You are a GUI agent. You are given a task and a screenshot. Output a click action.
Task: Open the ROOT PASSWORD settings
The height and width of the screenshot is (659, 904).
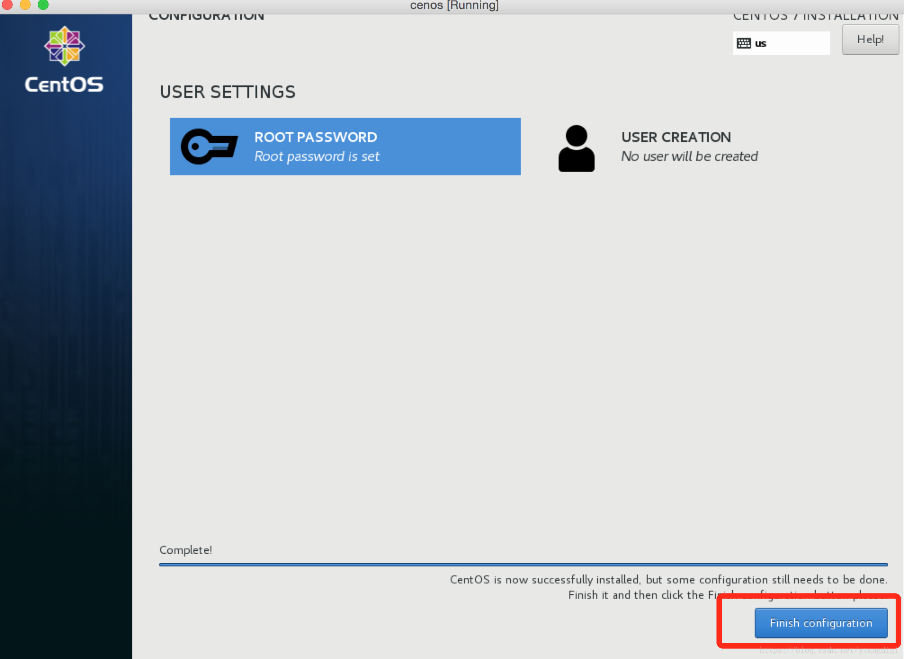[345, 147]
